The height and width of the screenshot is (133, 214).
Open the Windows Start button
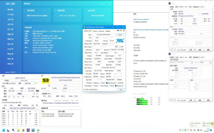tap(4, 130)
